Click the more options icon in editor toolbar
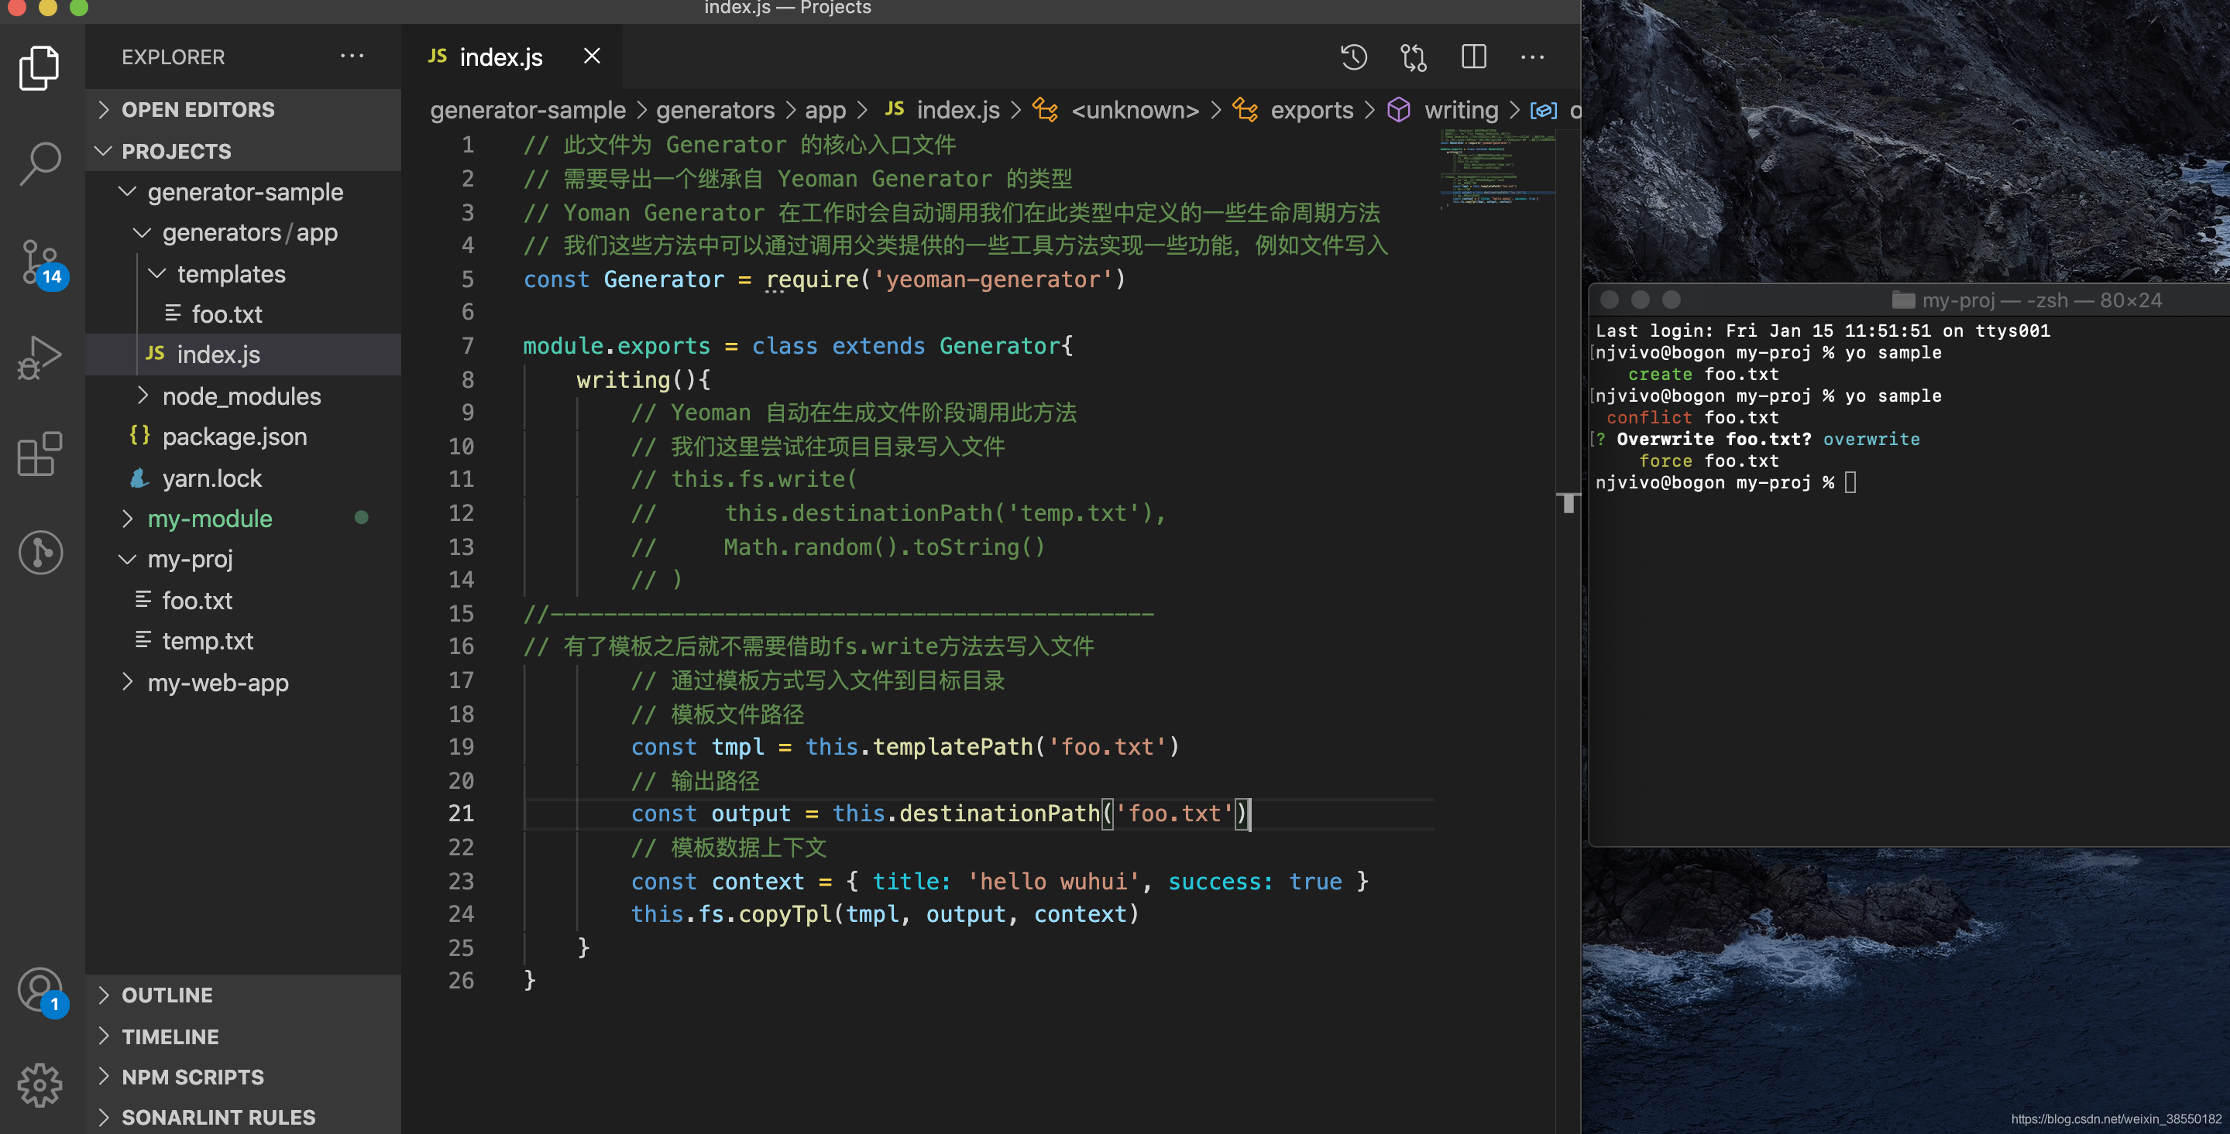The width and height of the screenshot is (2230, 1134). [x=1532, y=57]
